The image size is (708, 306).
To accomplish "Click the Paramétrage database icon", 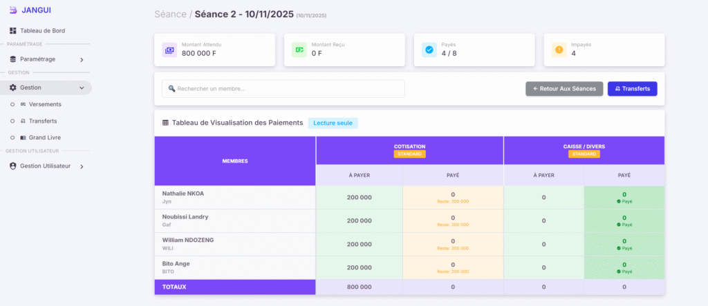I will click(x=13, y=59).
